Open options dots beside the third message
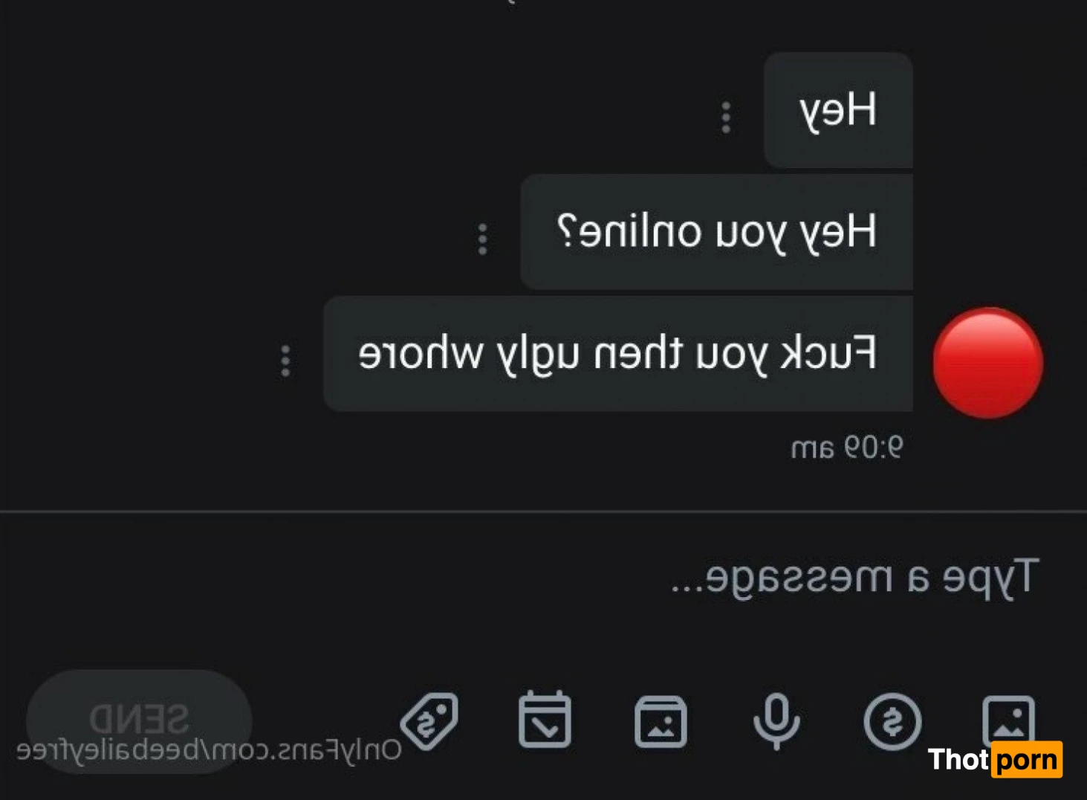The height and width of the screenshot is (800, 1087). 285,361
